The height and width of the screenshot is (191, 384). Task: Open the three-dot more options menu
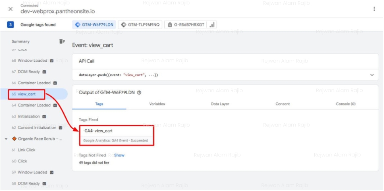[x=374, y=9]
